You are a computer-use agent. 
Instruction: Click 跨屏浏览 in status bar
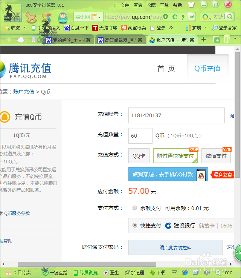(x=85, y=272)
